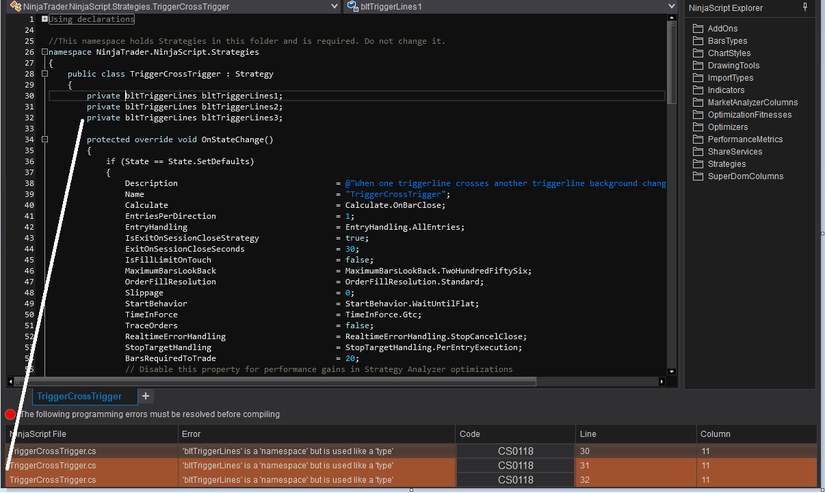Collapse the namespace block at line 26

click(x=44, y=52)
